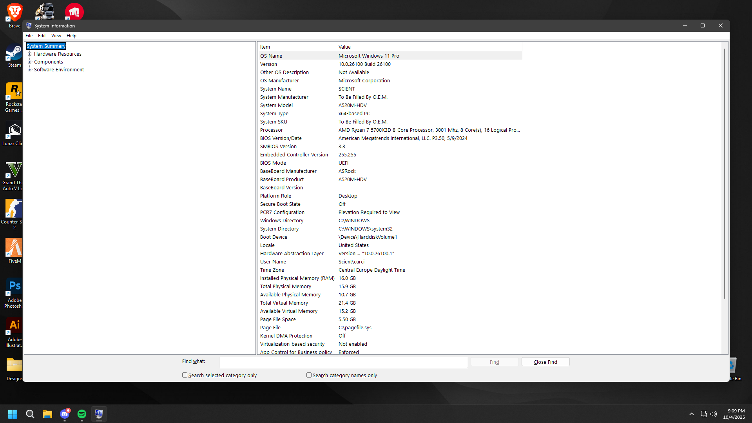The height and width of the screenshot is (423, 752).
Task: Click the network icon in system tray
Action: coord(704,414)
